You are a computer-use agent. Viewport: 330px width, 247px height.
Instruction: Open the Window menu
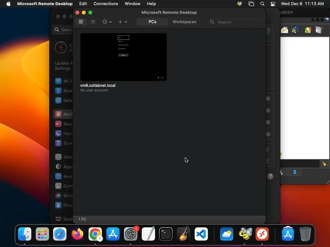pyautogui.click(x=132, y=4)
